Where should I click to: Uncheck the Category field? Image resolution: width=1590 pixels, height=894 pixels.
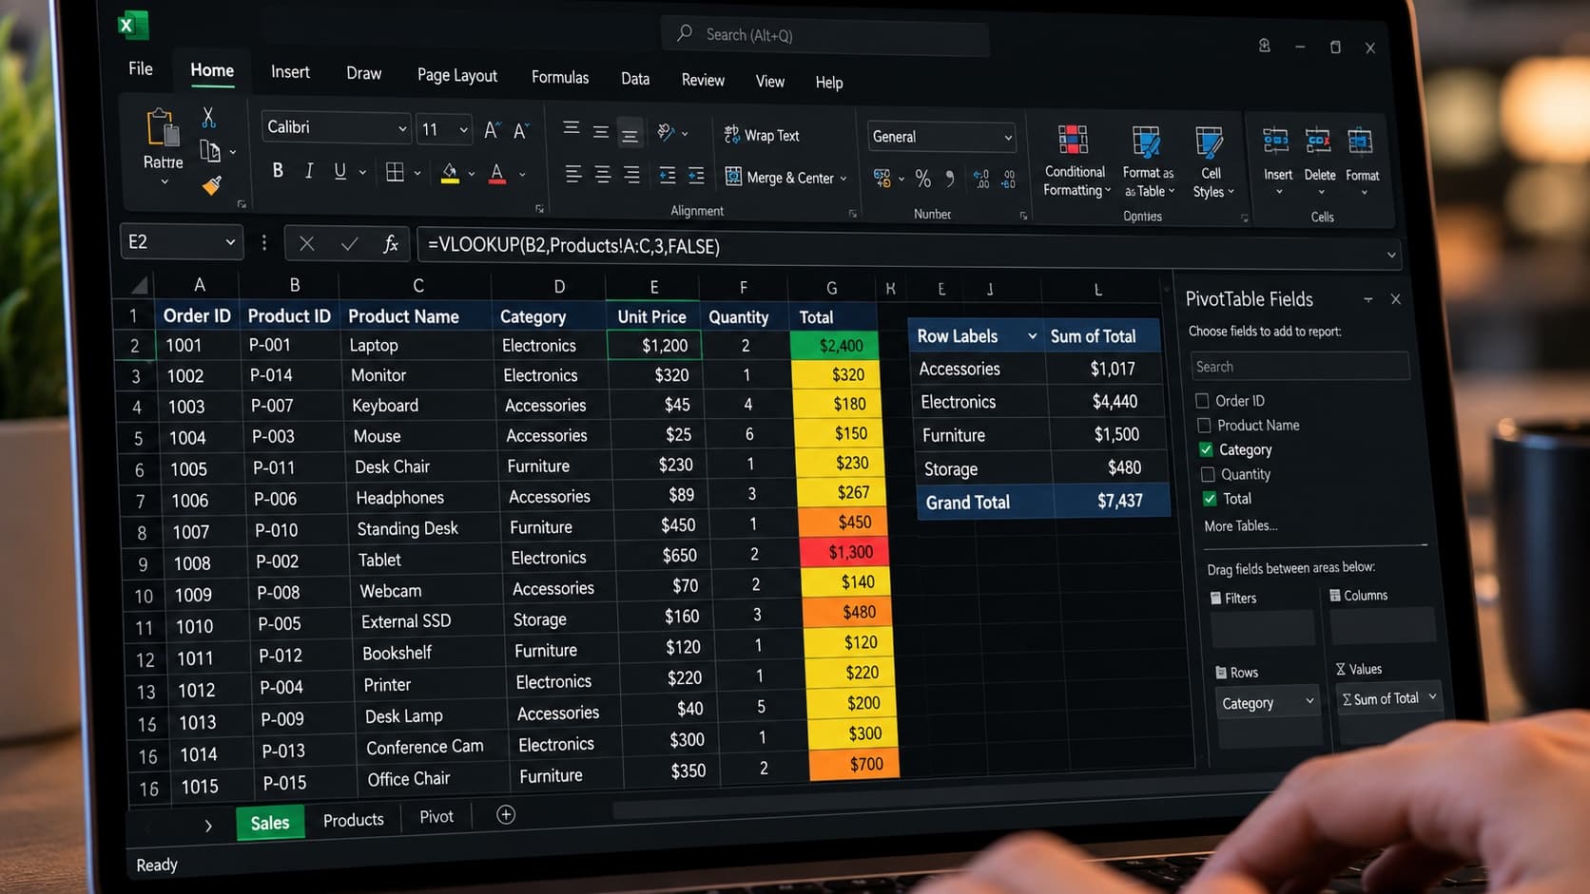(x=1206, y=449)
